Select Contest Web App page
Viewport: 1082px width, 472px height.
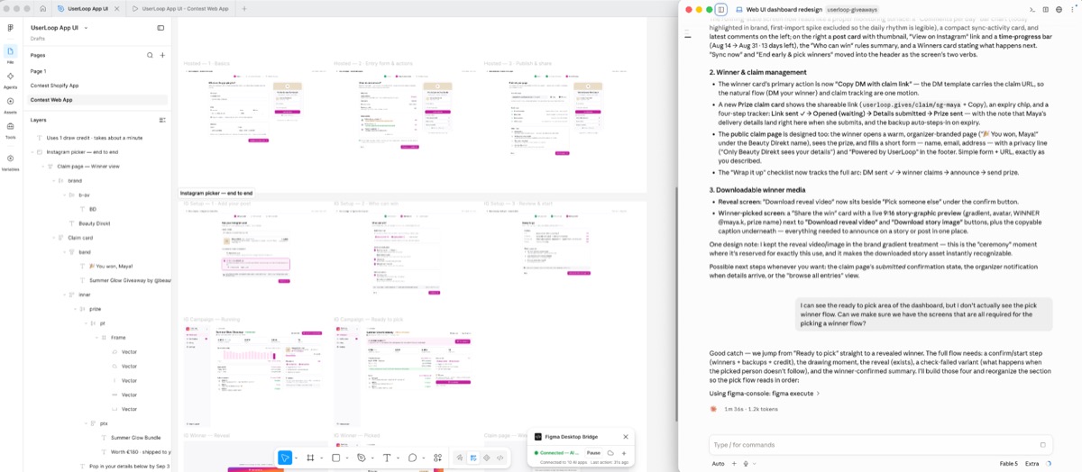[97, 100]
